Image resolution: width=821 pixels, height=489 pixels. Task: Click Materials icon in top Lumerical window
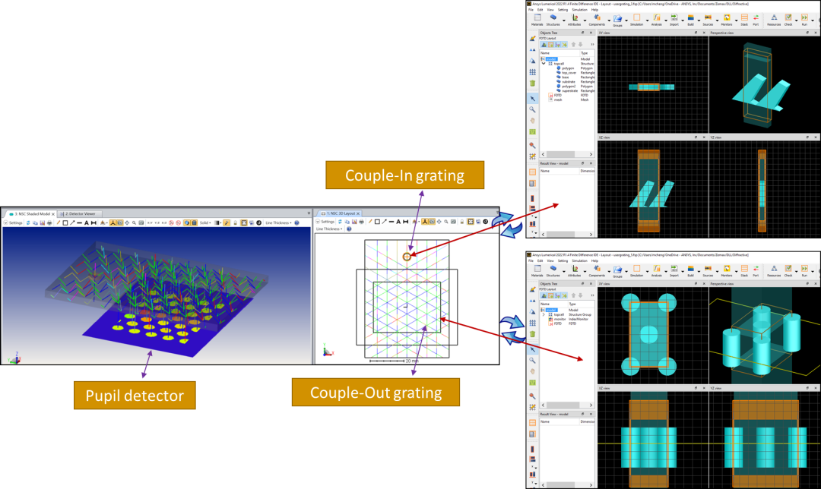537,18
